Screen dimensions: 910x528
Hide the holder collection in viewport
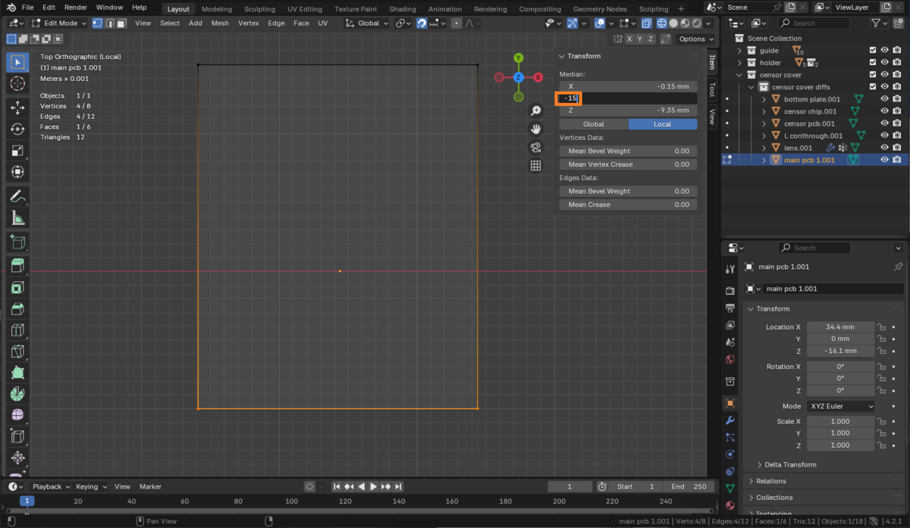pos(884,63)
